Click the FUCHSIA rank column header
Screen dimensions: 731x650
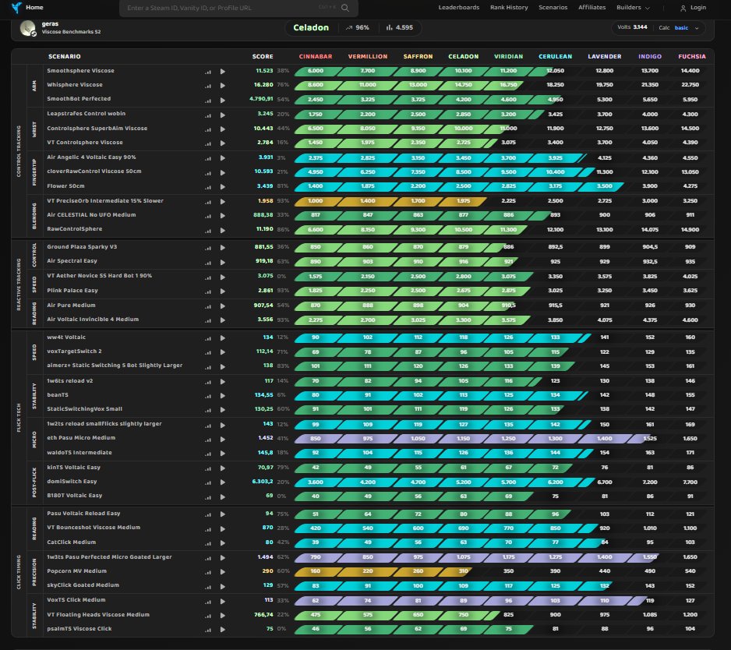click(x=692, y=56)
